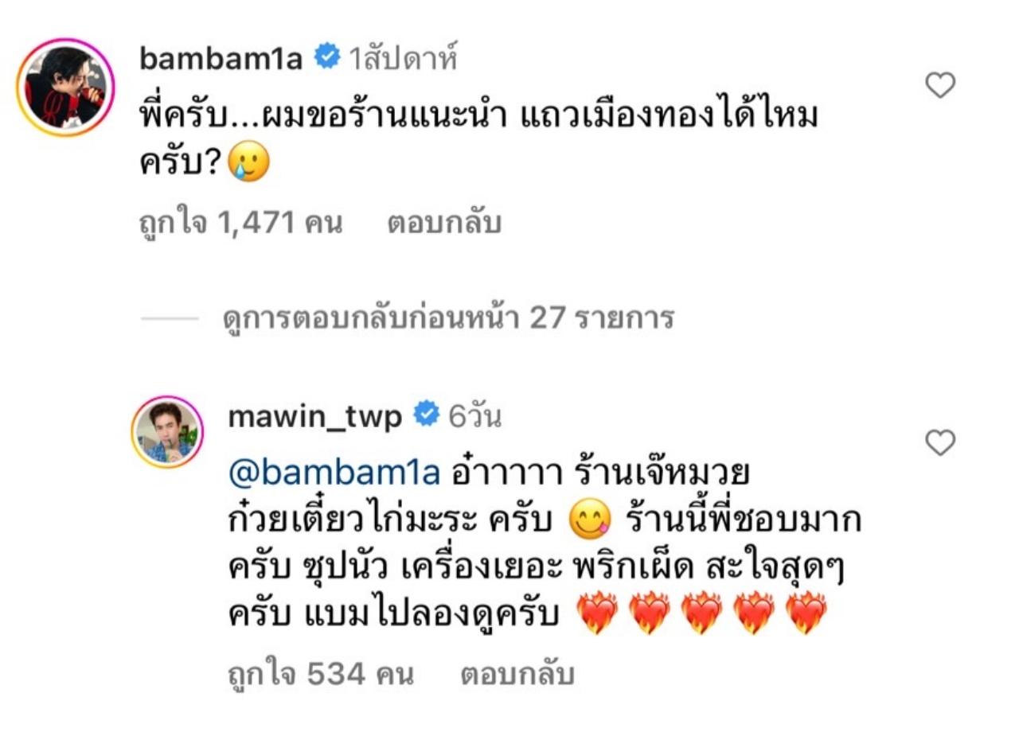Screen dimensions: 1019x736
Task: Tap the verified badge next to mawin_twp
Action: coord(426,415)
